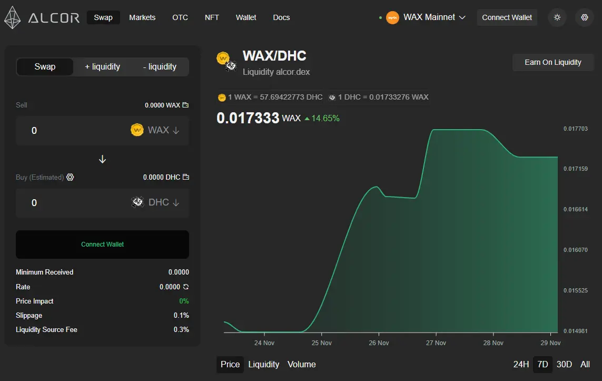Click the 0.1% Slippage value
602x381 pixels.
coord(181,315)
